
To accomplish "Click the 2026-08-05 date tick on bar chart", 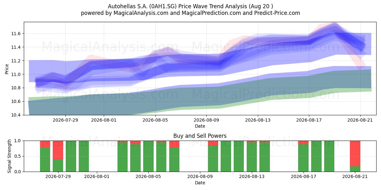I will pos(148,177).
